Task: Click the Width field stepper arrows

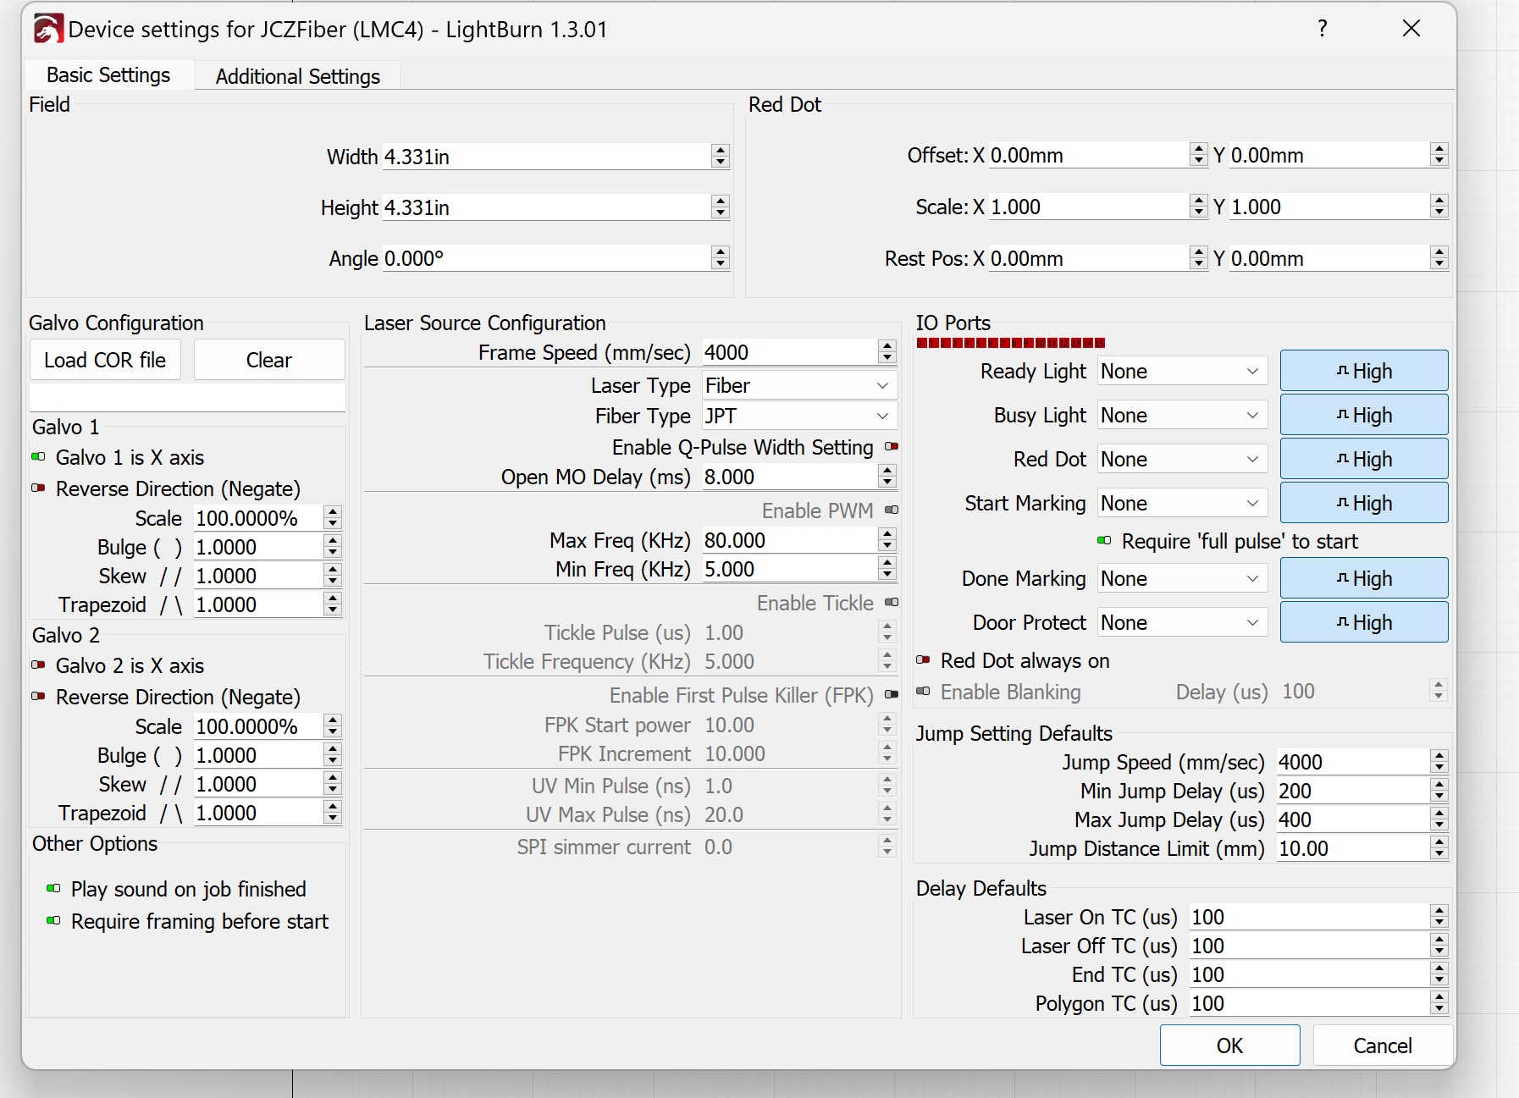Action: tap(721, 157)
